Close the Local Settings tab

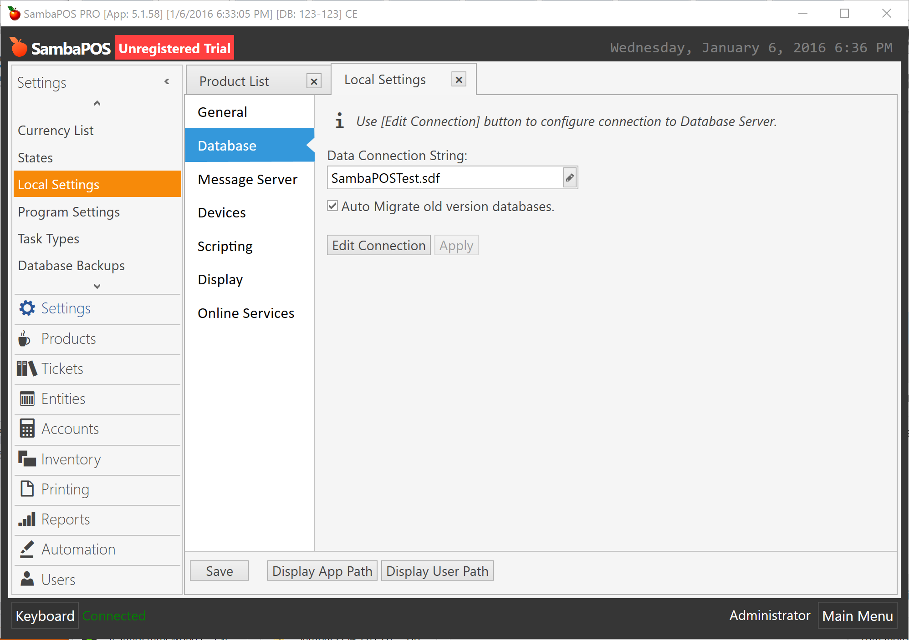point(459,80)
